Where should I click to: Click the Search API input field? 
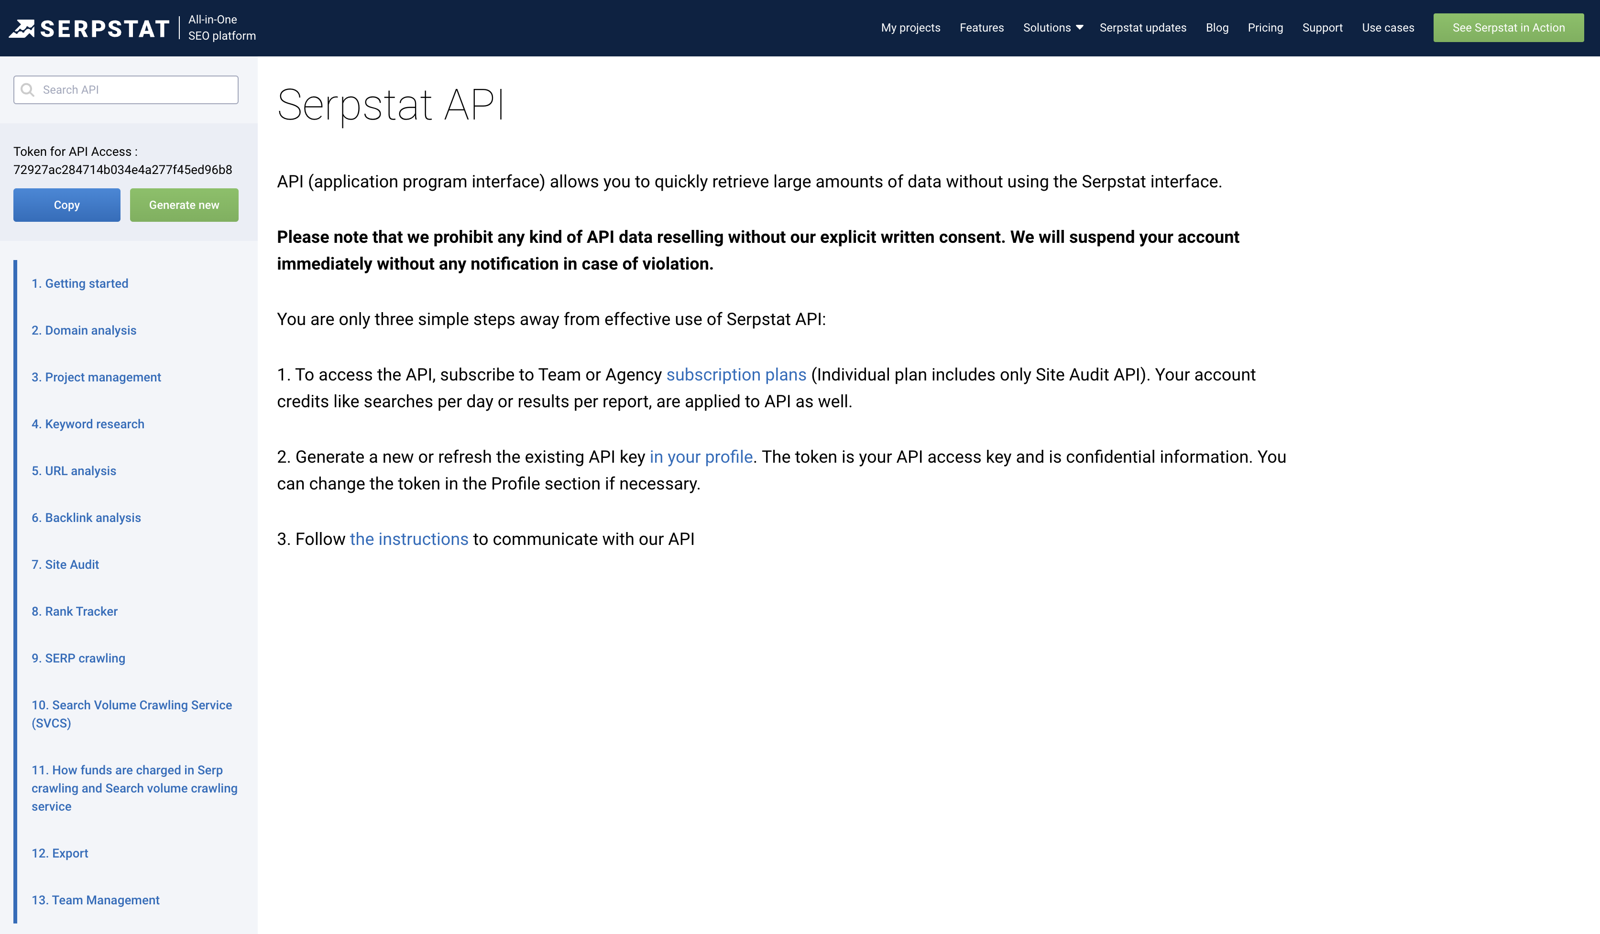coord(126,89)
